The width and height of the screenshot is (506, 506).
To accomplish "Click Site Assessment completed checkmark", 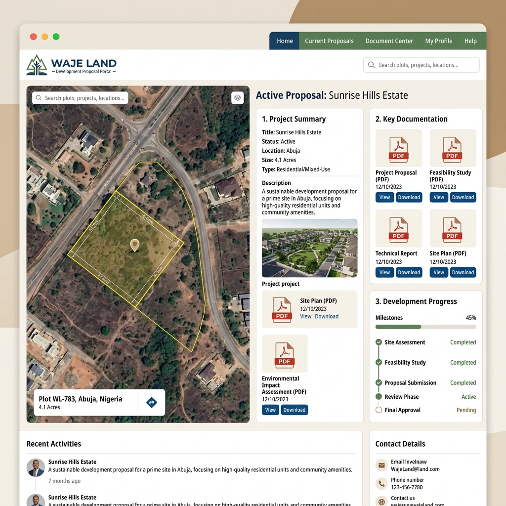I will point(379,342).
